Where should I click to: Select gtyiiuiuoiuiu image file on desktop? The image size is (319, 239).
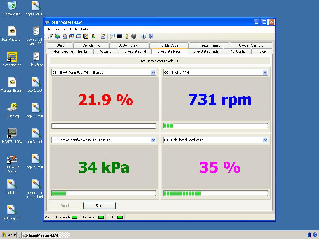[36, 8]
